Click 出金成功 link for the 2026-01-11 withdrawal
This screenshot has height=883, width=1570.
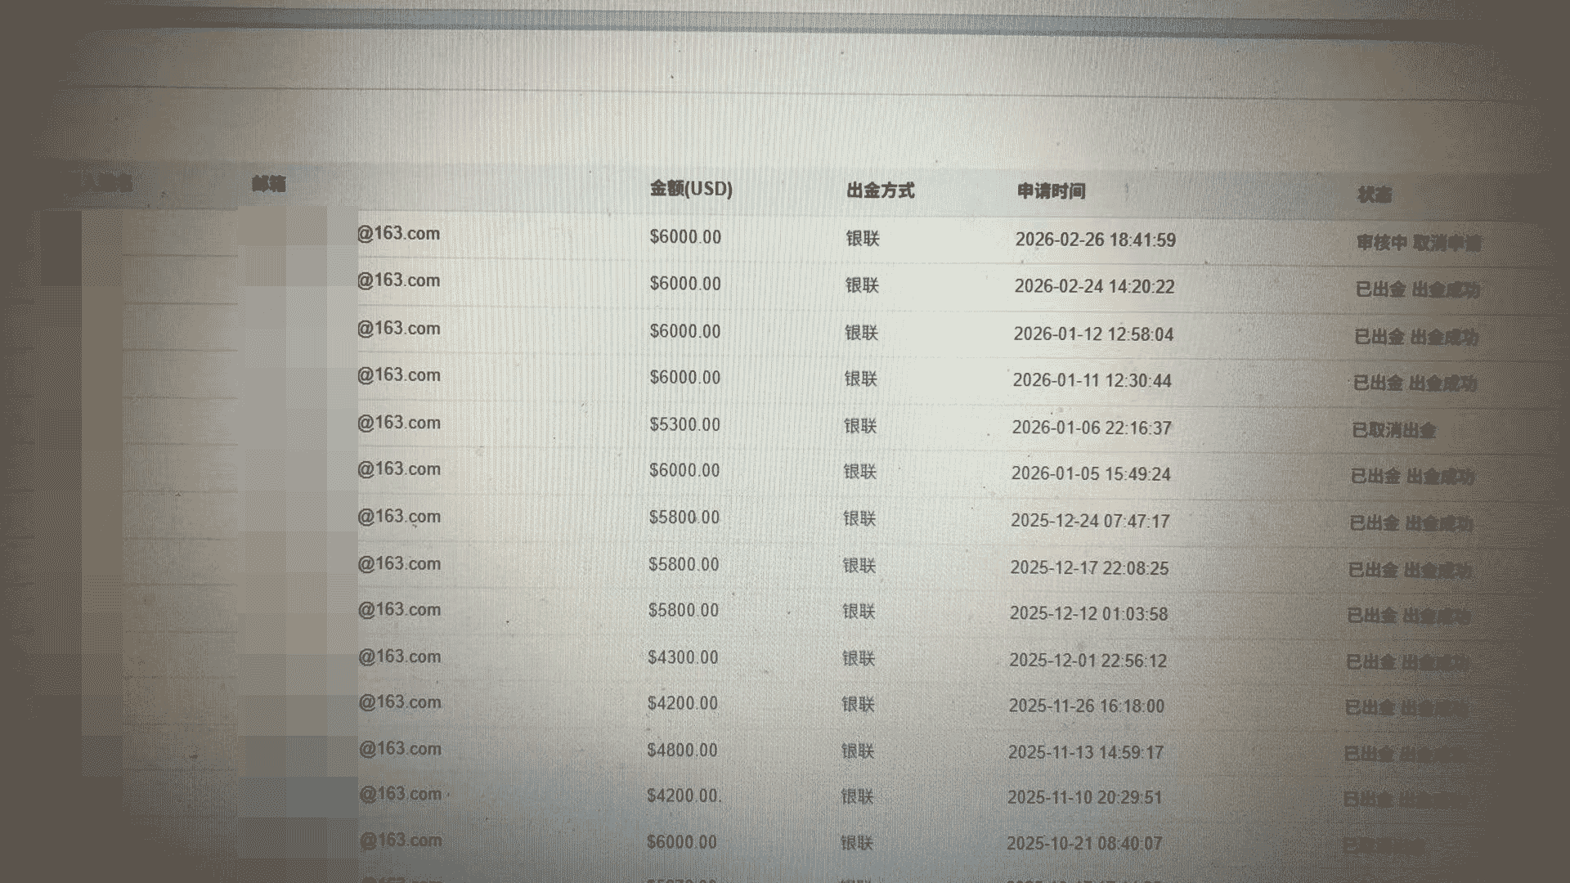point(1442,383)
